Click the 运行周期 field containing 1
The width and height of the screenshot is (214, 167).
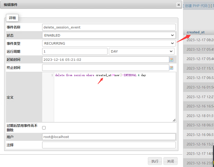[x=75, y=51]
